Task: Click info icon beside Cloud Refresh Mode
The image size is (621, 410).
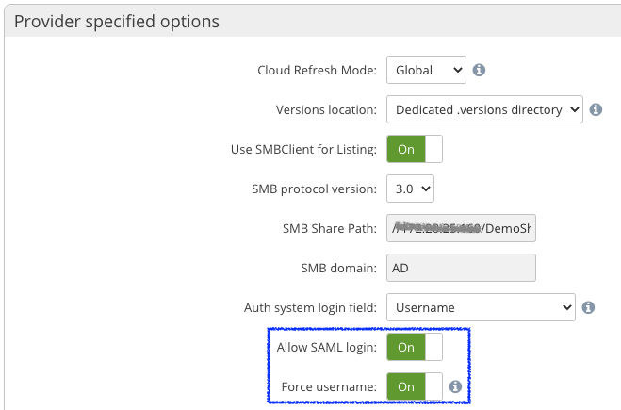Action: pyautogui.click(x=479, y=70)
